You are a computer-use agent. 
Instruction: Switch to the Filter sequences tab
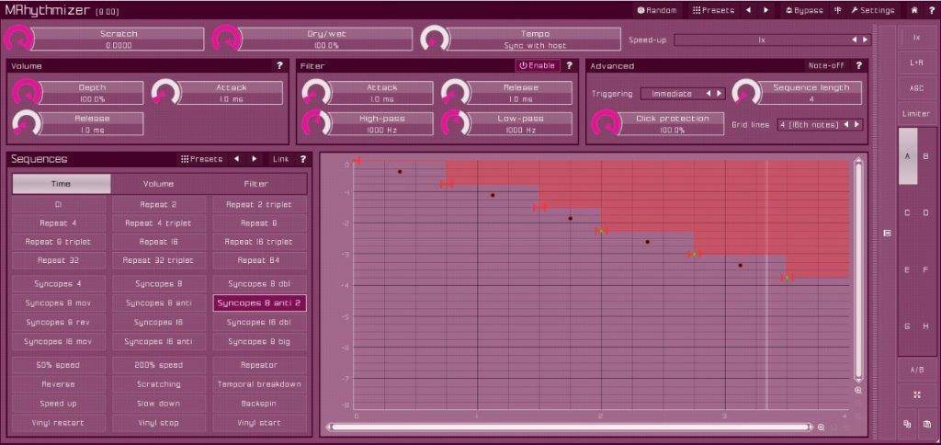click(x=256, y=184)
